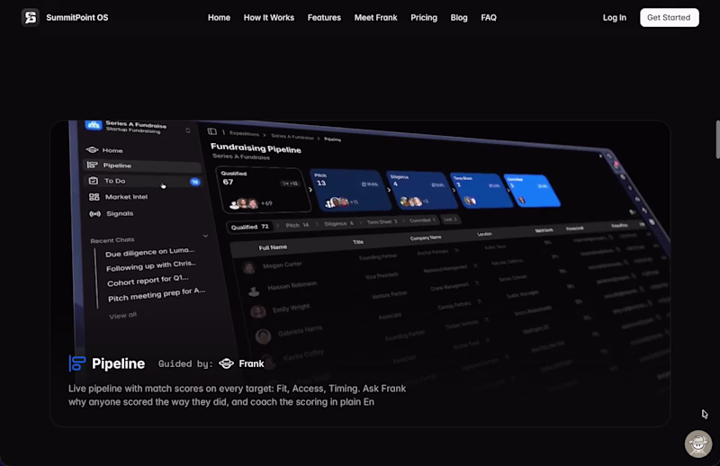Open the FAQ nav link
This screenshot has width=720, height=466.
point(489,17)
